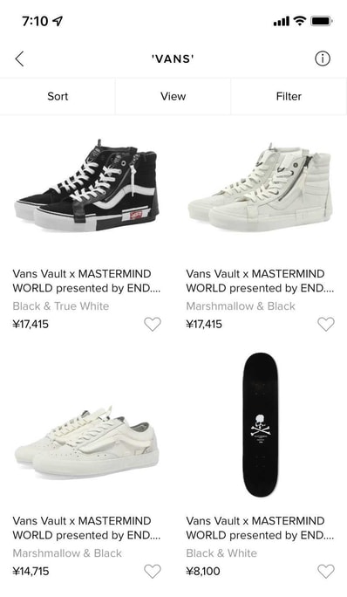Open the white low-top sneaker image
The width and height of the screenshot is (347, 597).
[87, 442]
